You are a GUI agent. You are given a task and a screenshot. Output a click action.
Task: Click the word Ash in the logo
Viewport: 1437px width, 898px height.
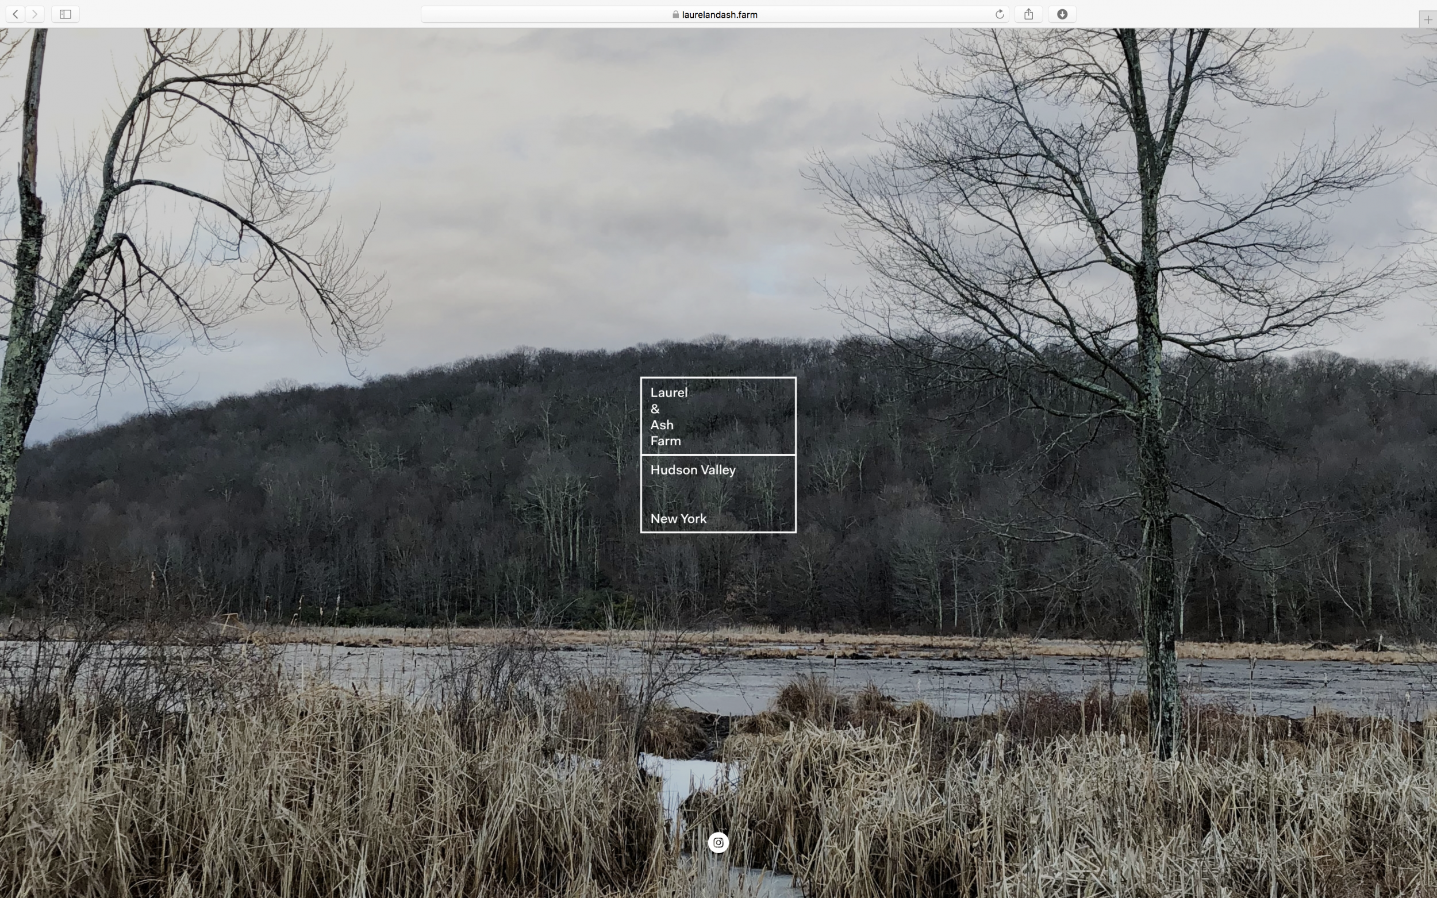click(661, 425)
